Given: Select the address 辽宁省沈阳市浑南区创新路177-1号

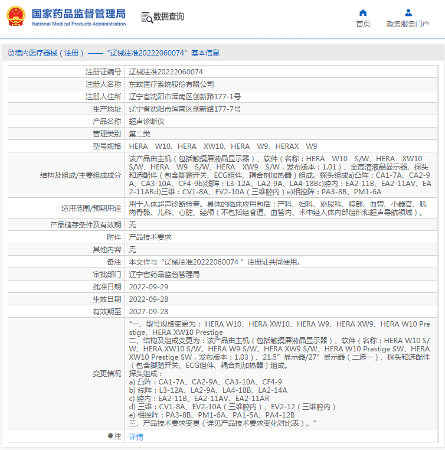Looking at the screenshot, I should point(185,96).
